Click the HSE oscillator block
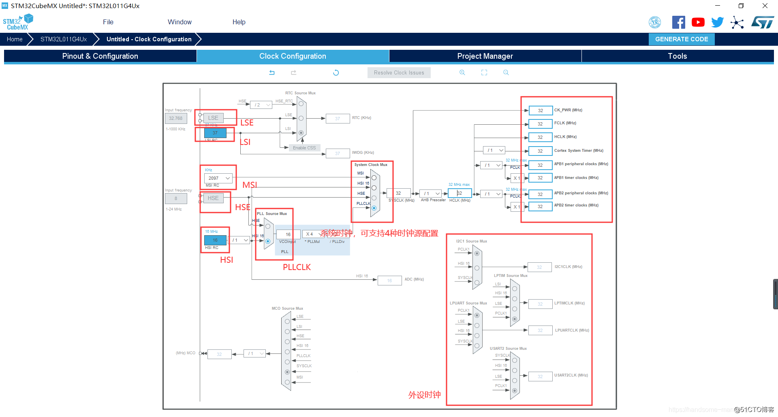 213,198
